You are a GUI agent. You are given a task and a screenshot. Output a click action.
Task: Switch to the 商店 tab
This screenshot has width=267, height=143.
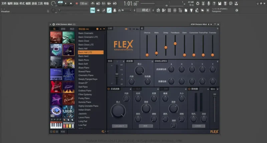tap(72, 29)
